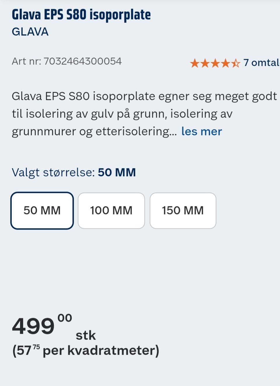The height and width of the screenshot is (386, 280).
Task: Click the product description paragraph
Action: click(144, 114)
